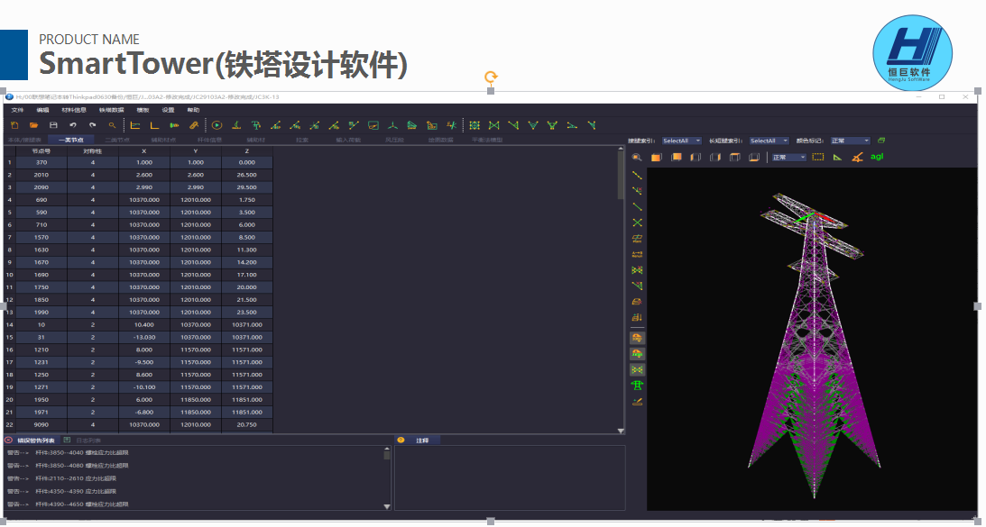Viewport: 986px width, 527px height.
Task: Open the 接腿索引 SelectAll dropdown
Action: 682,141
